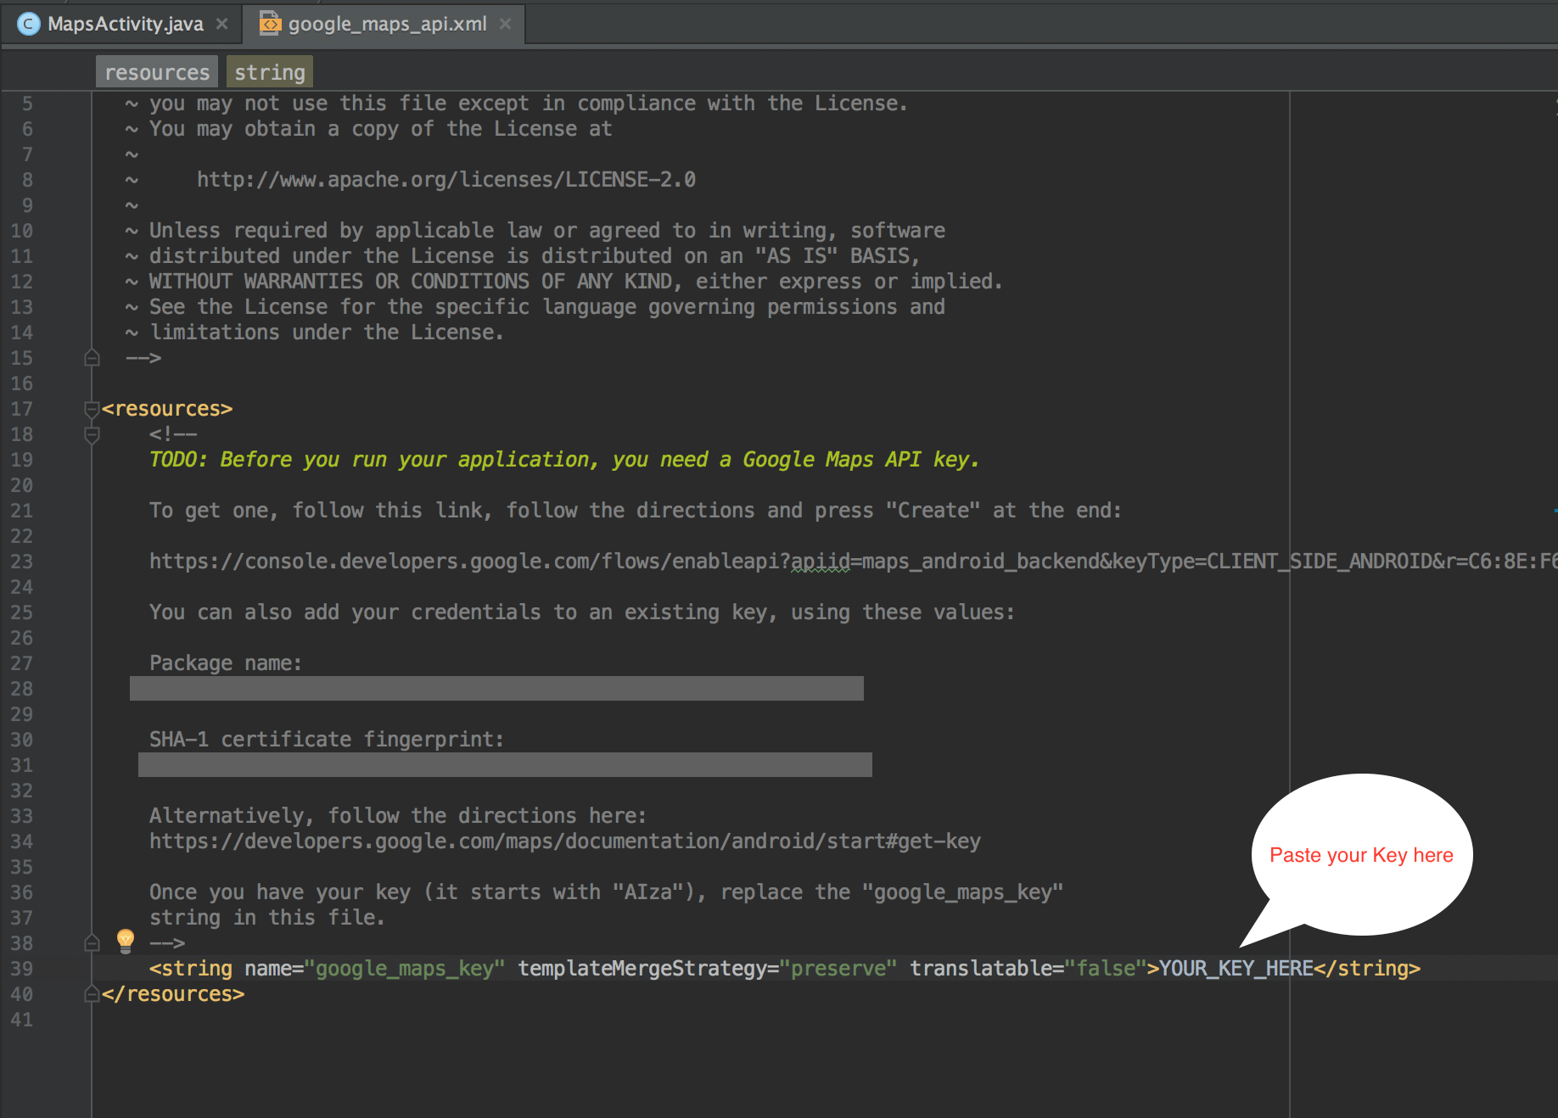Click the templateMergeStrategy attribute name
Screen dimensions: 1558x1118
pyautogui.click(x=642, y=969)
